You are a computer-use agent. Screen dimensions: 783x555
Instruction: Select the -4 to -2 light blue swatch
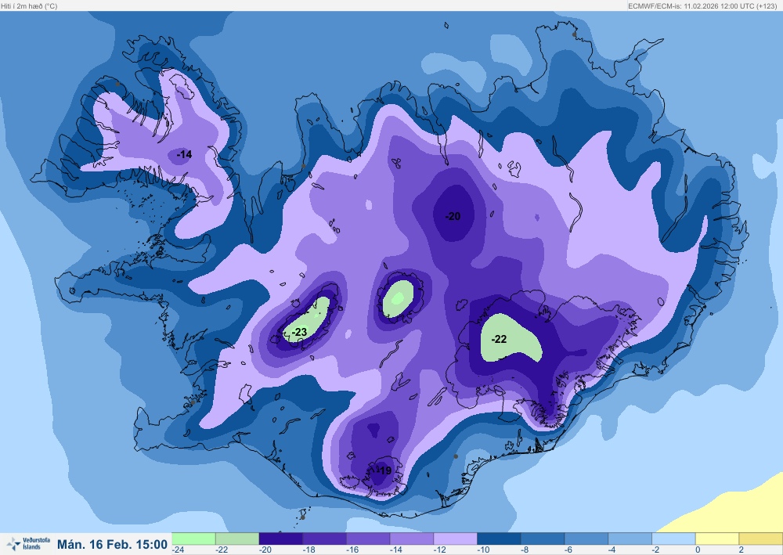630,539
